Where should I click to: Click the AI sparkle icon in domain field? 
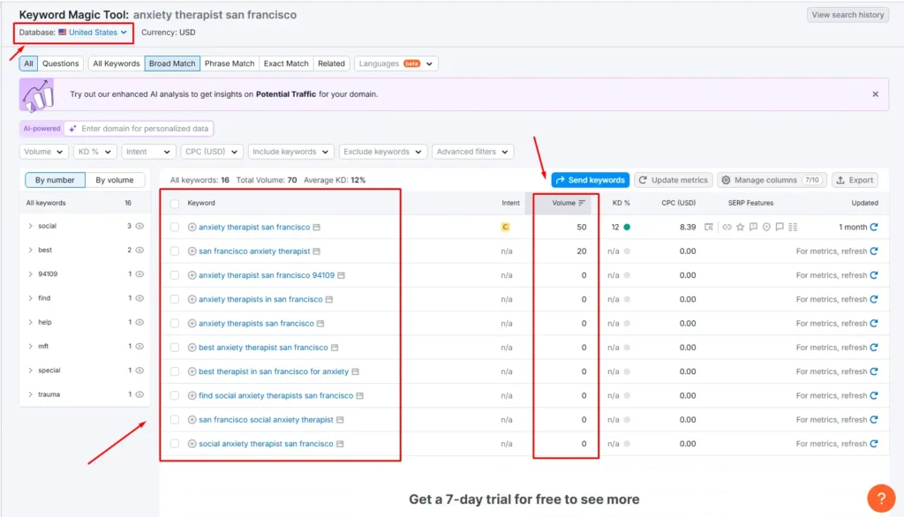coord(72,129)
